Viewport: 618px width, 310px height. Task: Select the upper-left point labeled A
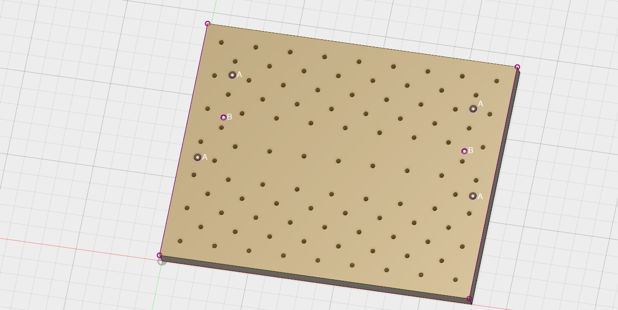(232, 75)
